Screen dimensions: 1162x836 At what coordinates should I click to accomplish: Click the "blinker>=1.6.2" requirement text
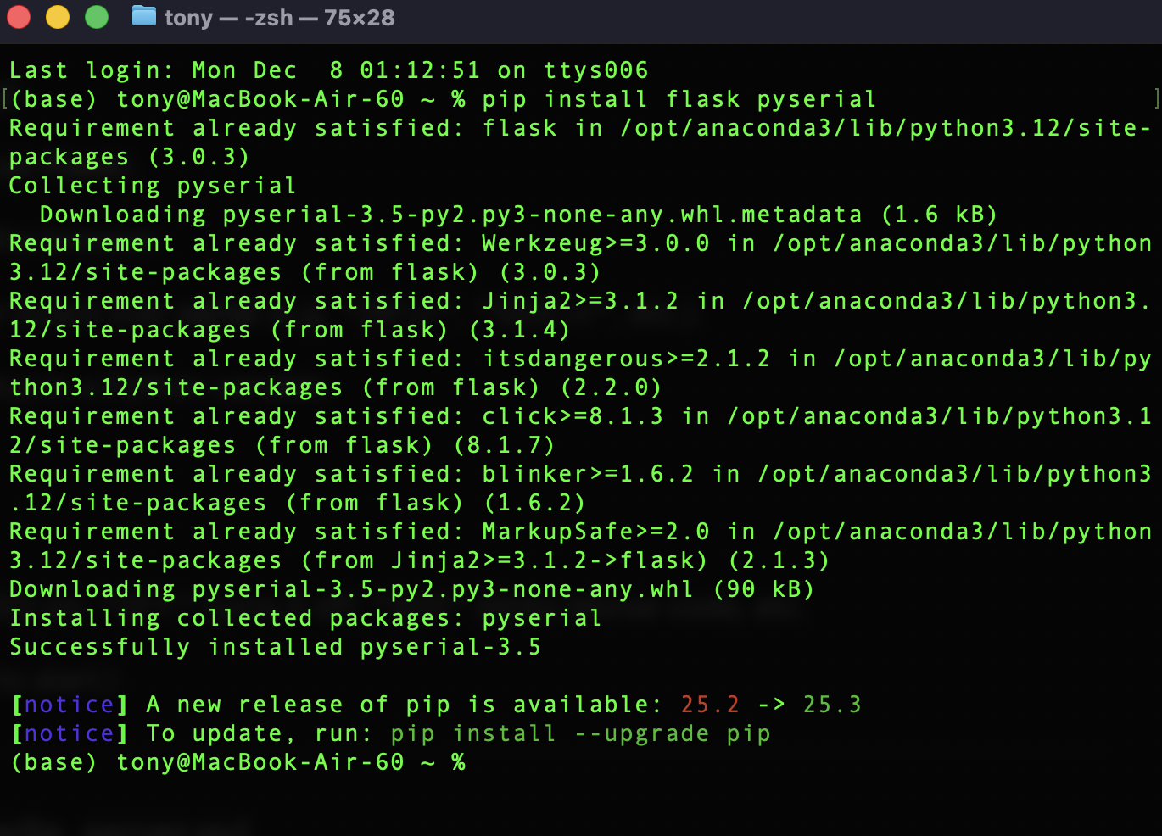pyautogui.click(x=588, y=474)
